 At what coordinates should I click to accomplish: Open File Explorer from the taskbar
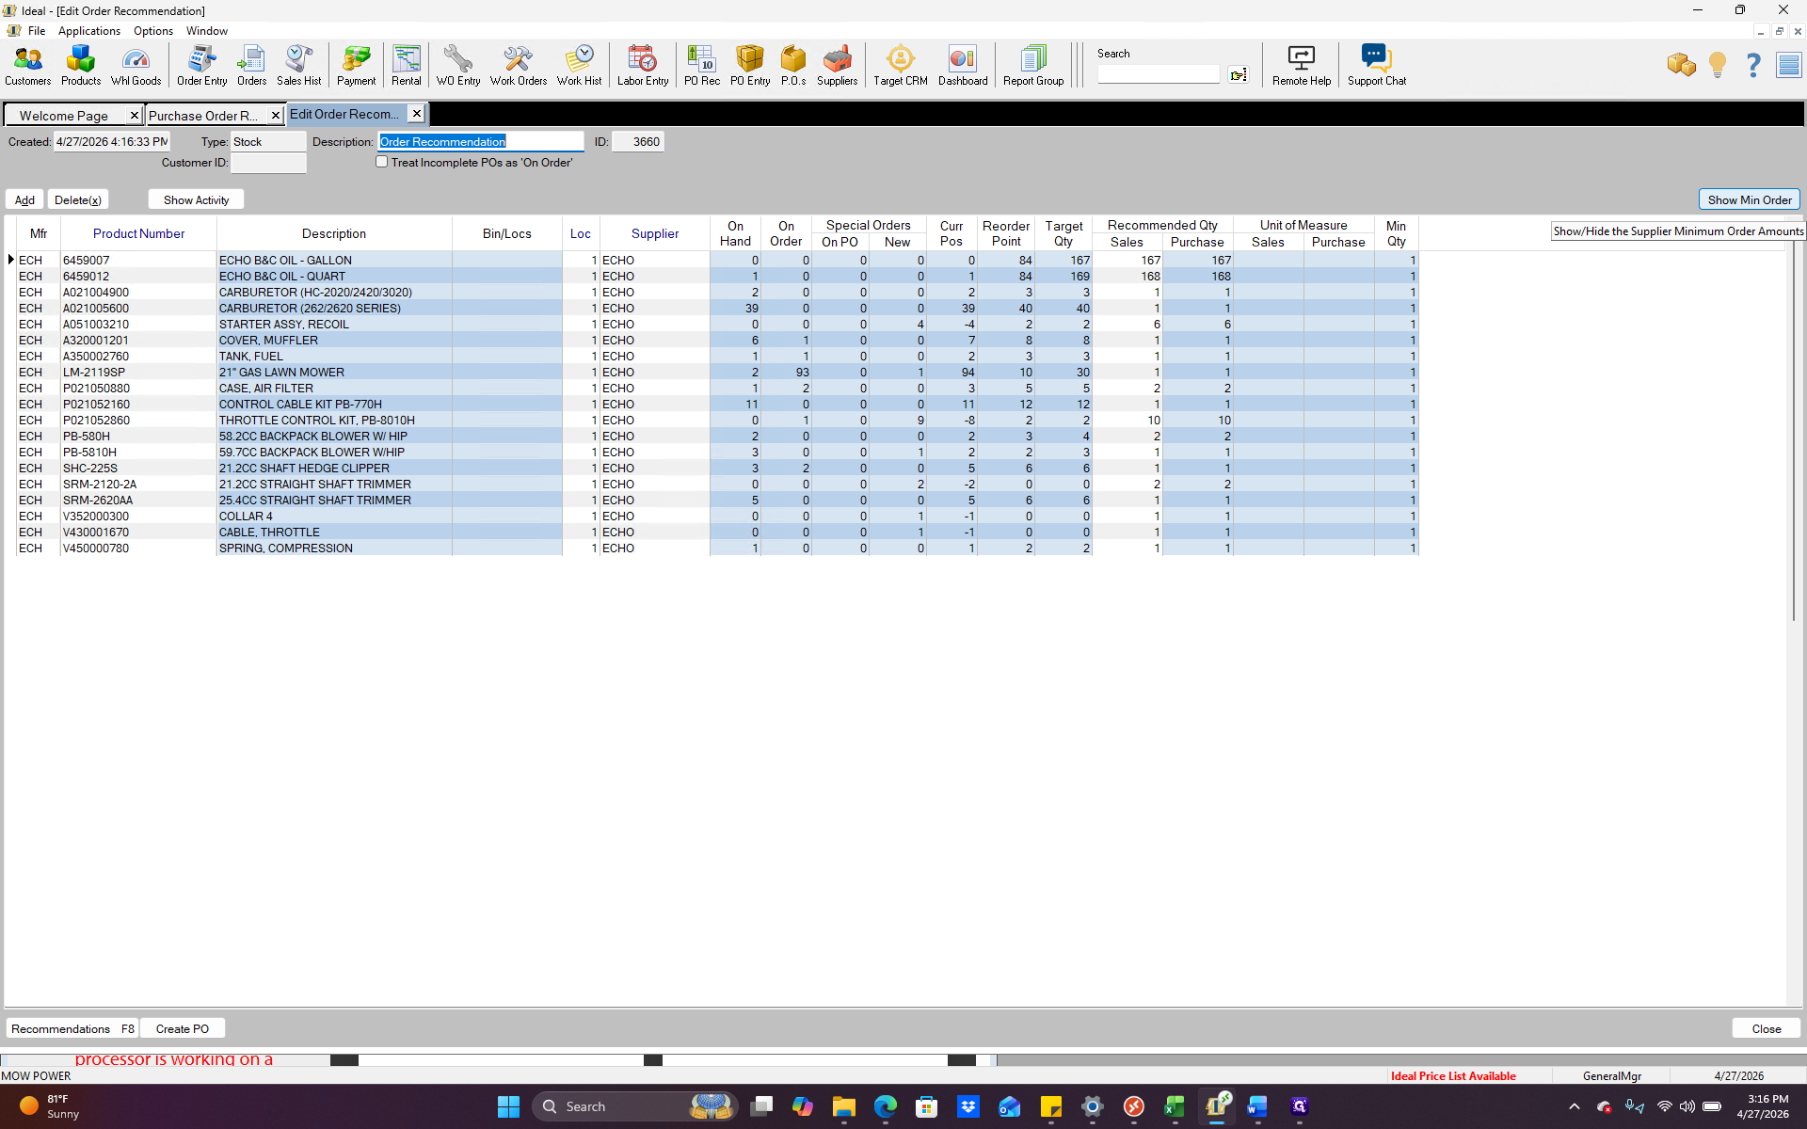(x=843, y=1106)
